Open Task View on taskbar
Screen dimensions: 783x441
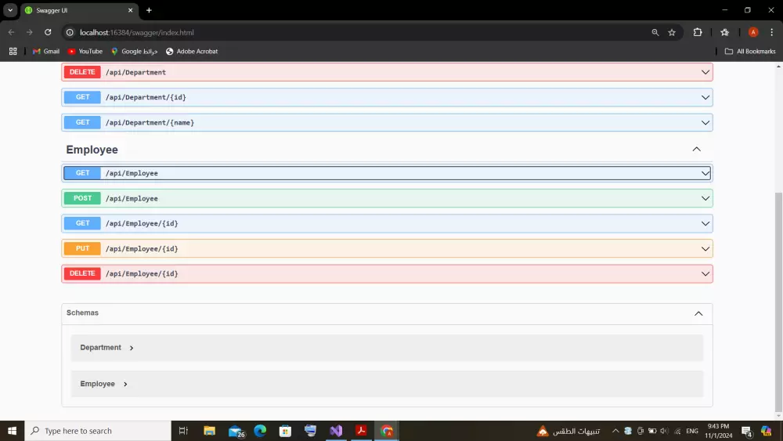183,431
